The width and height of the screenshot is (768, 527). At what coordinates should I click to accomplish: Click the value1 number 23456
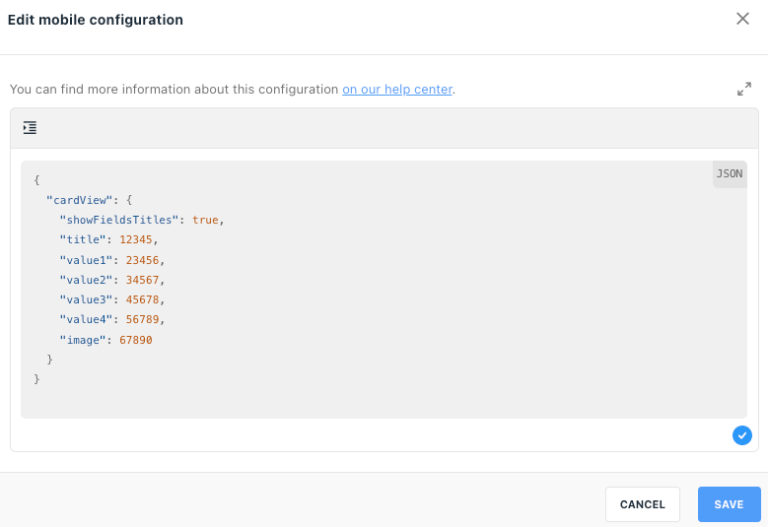pyautogui.click(x=142, y=260)
